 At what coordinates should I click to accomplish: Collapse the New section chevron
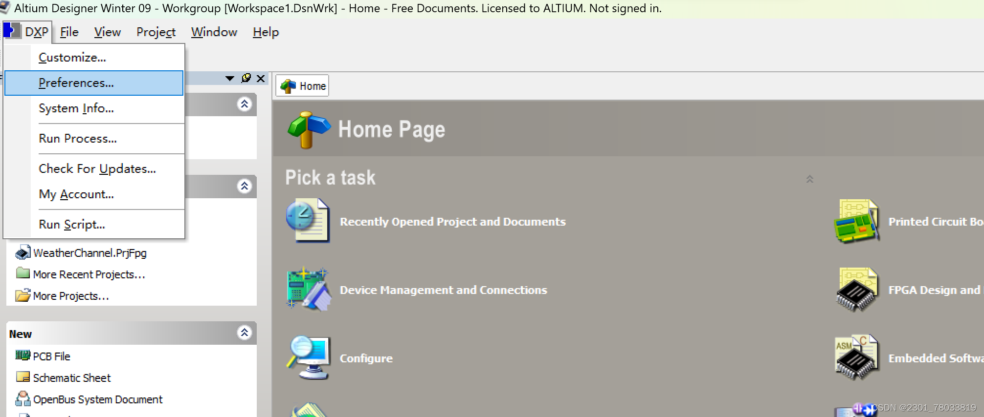tap(245, 333)
